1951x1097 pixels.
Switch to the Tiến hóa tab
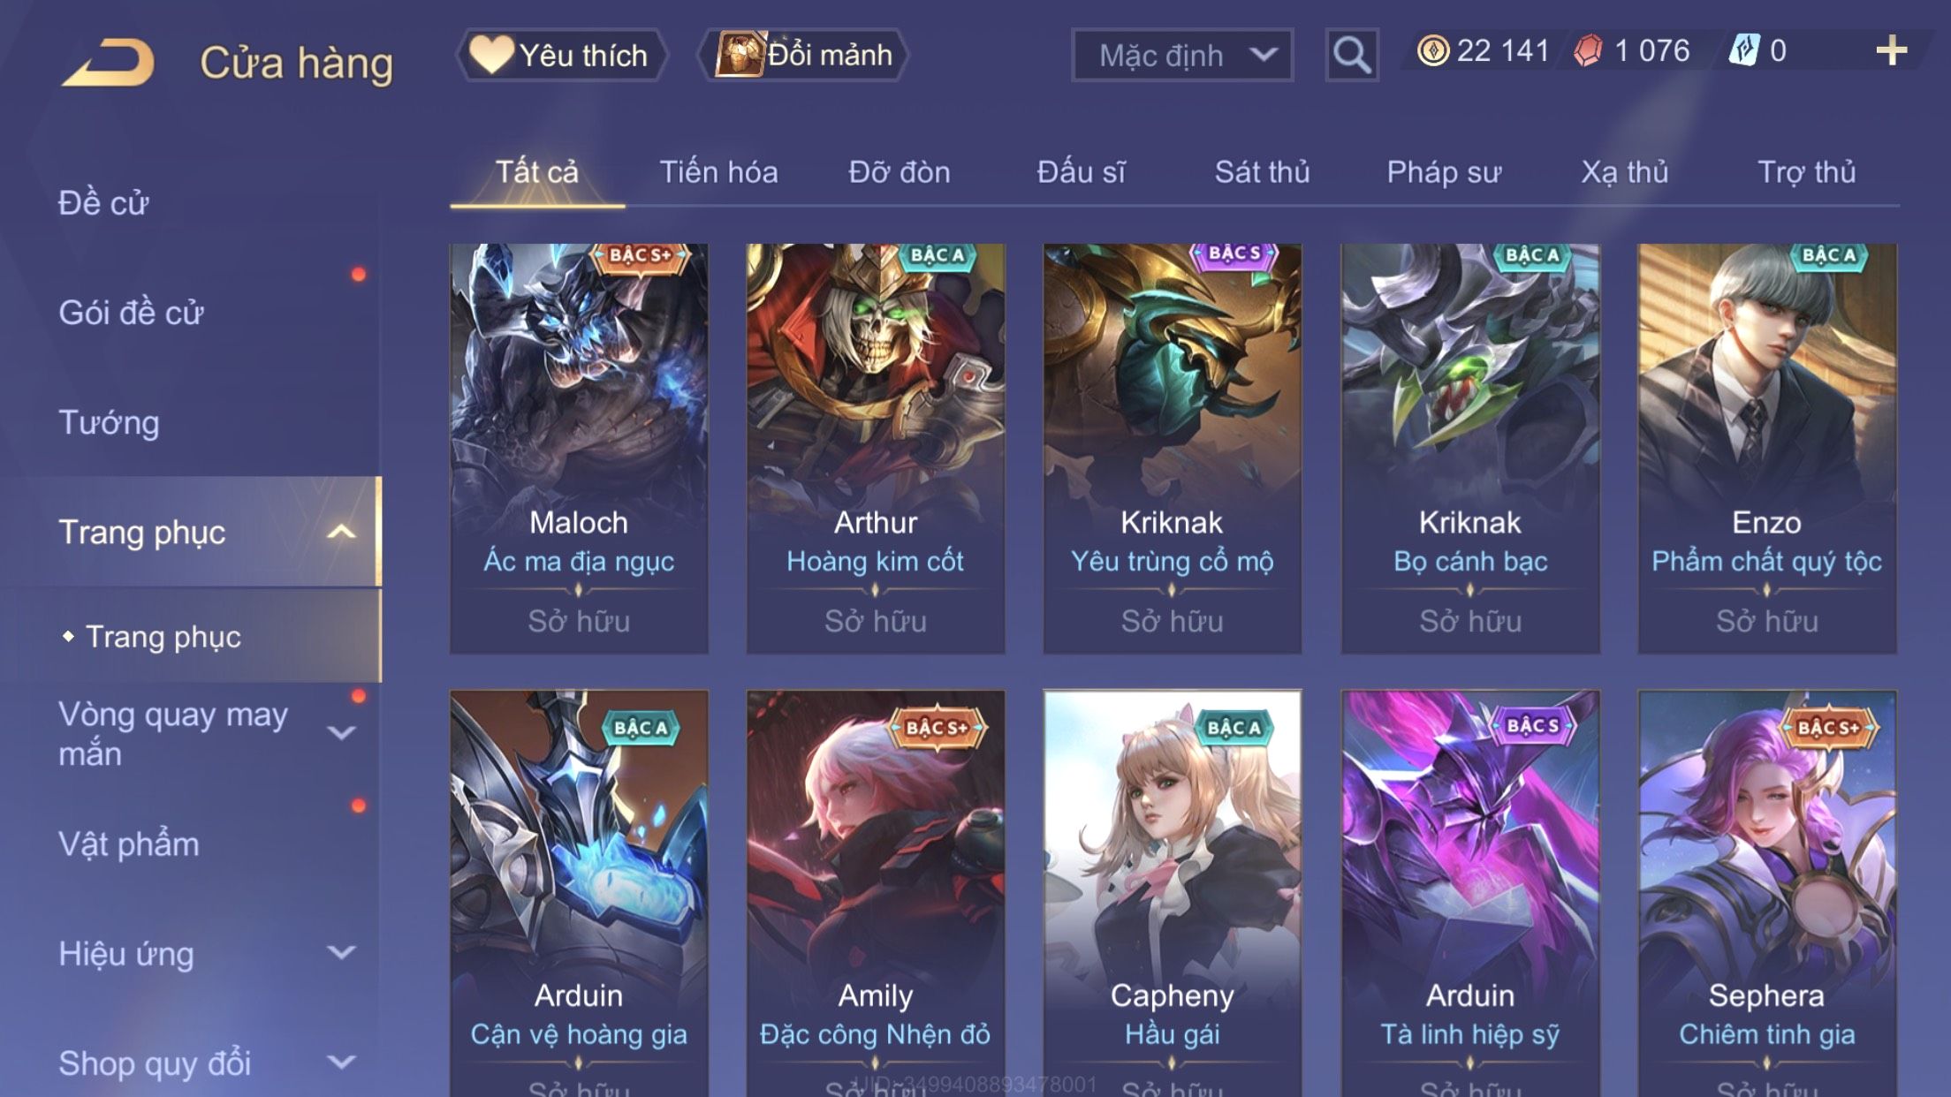coord(718,172)
